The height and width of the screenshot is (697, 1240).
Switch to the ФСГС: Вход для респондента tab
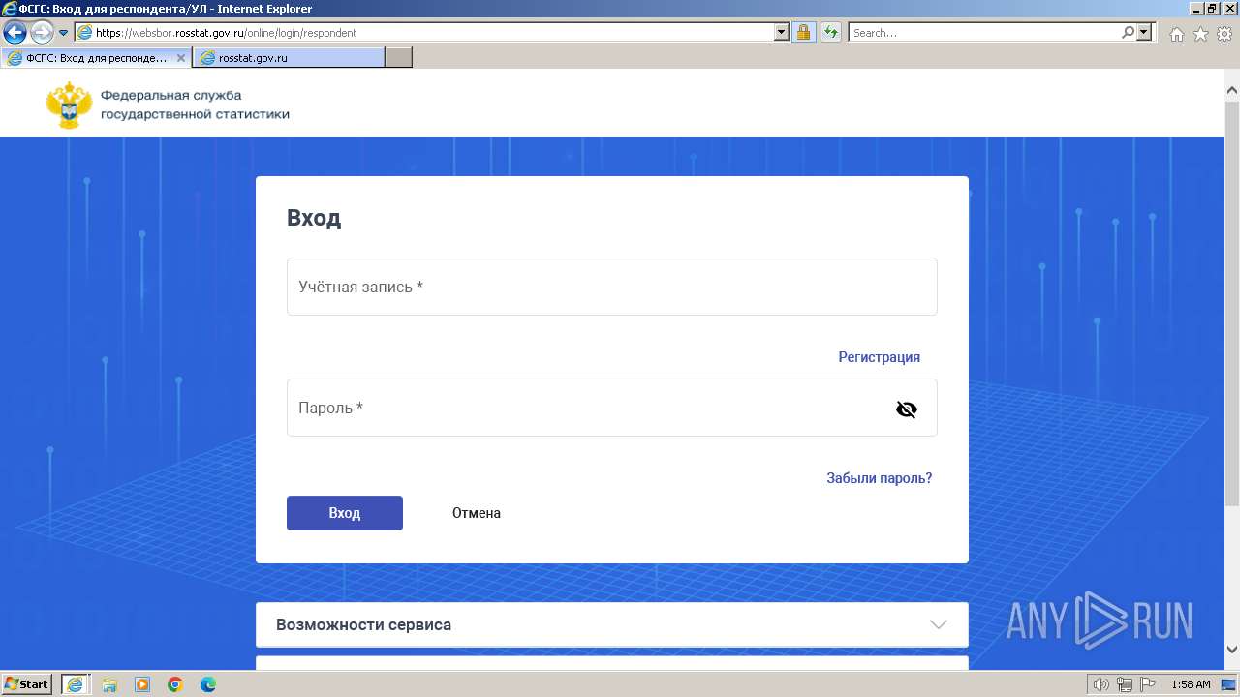point(96,58)
